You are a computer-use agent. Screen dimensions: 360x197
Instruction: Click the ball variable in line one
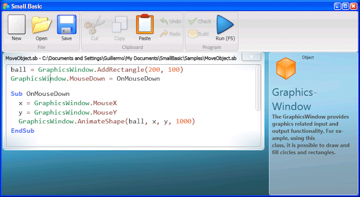click(18, 70)
